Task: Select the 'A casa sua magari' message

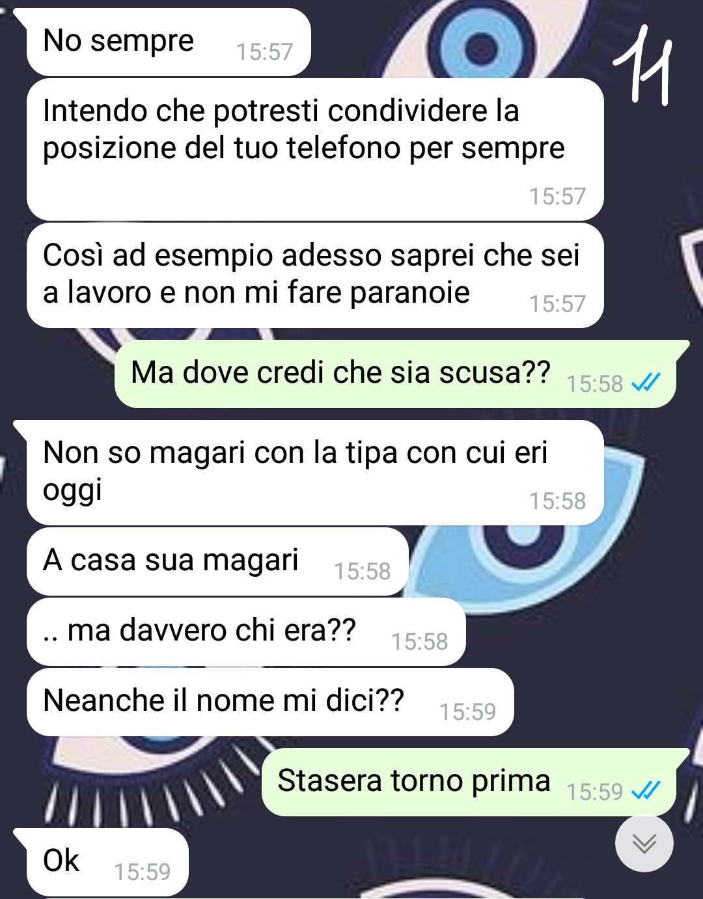Action: (217, 561)
